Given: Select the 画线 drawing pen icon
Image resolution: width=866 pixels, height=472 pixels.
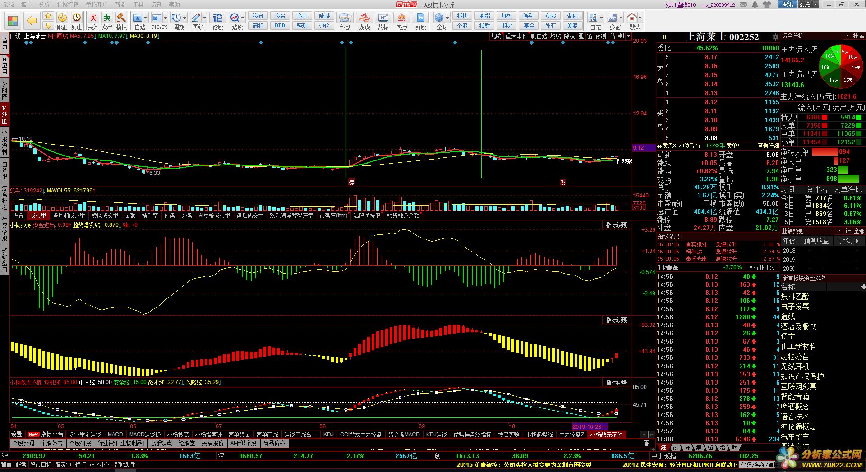Looking at the screenshot, I should click(x=196, y=18).
